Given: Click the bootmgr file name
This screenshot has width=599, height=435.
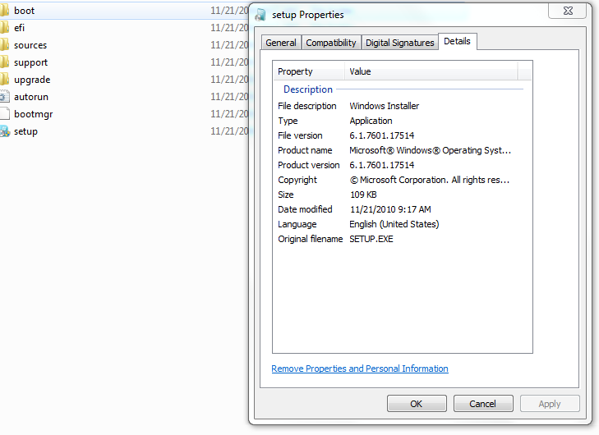Looking at the screenshot, I should coord(33,114).
